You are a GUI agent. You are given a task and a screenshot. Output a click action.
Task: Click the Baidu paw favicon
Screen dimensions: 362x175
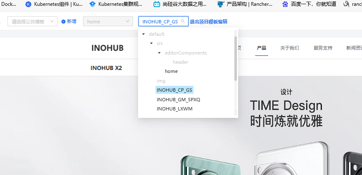tap(285, 4)
